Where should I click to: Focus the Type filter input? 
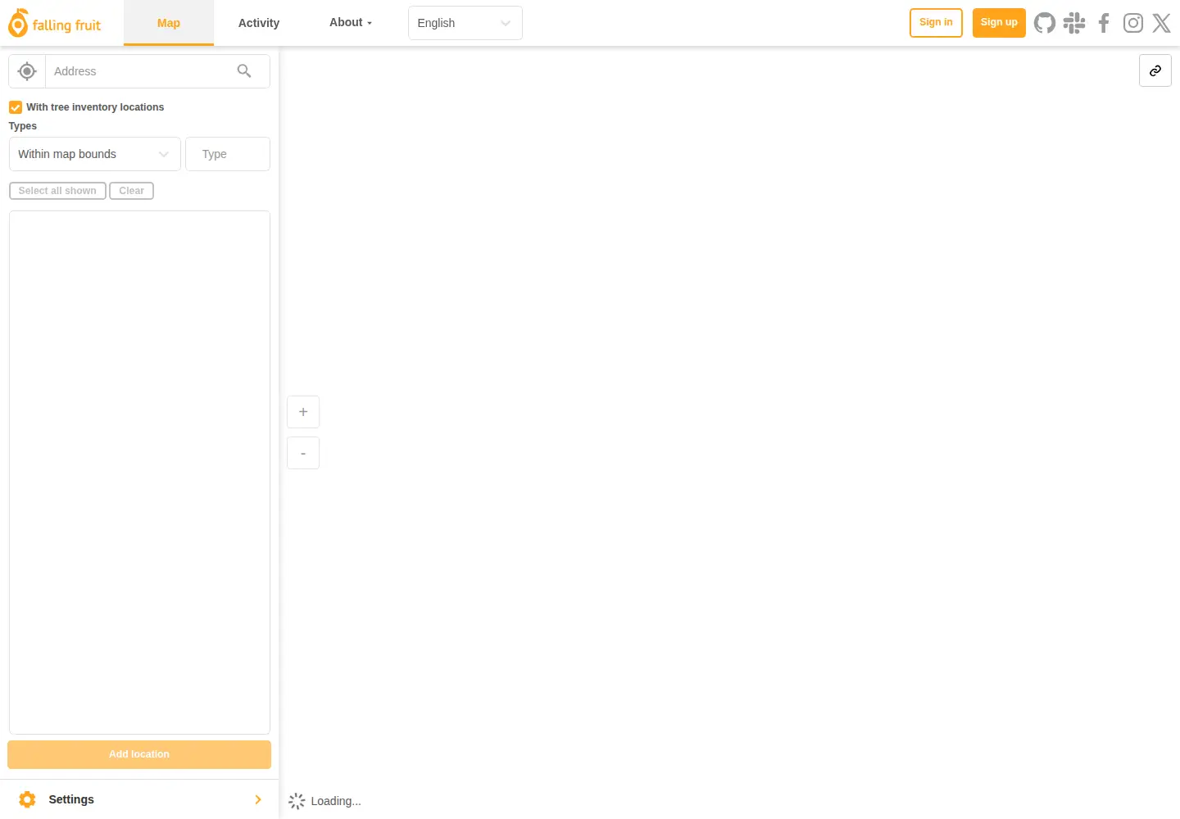228,154
